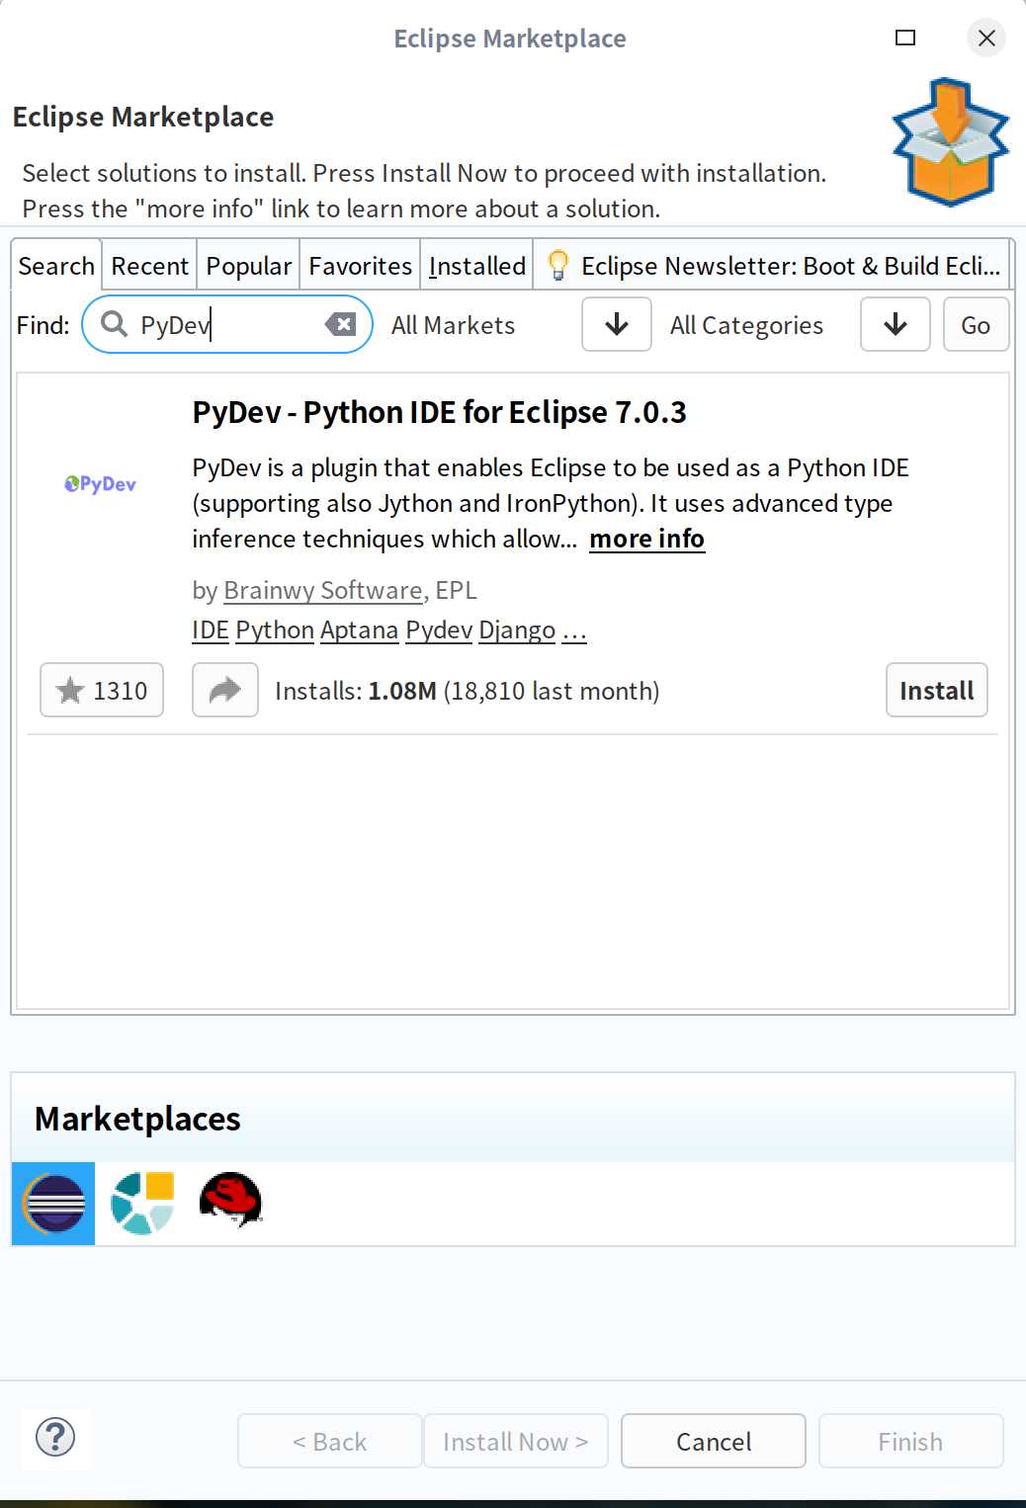Image resolution: width=1026 pixels, height=1508 pixels.
Task: Select the Obeo Marketplace catalog icon
Action: (142, 1203)
